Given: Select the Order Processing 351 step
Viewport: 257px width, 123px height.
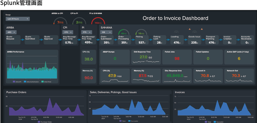Looking at the screenshot, I should (x=124, y=40).
